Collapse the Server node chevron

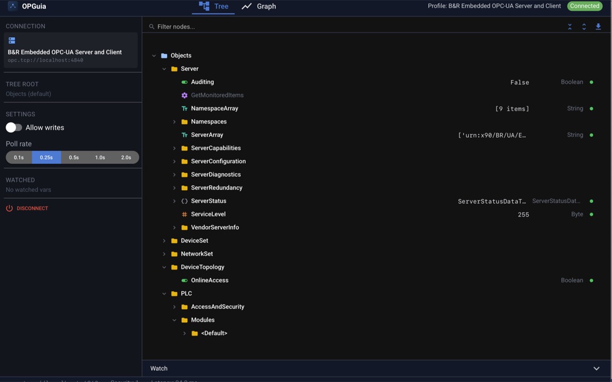point(164,68)
